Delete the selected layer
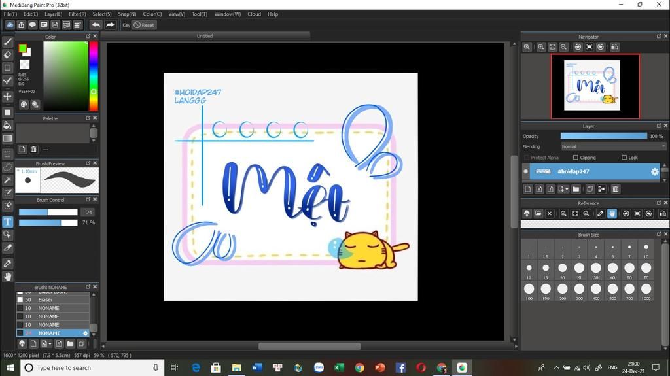 pyautogui.click(x=615, y=189)
